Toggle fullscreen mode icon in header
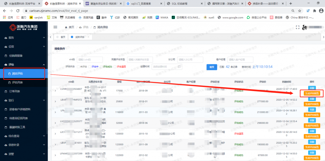Image resolution: width=325 pixels, height=161 pixels. point(298,27)
